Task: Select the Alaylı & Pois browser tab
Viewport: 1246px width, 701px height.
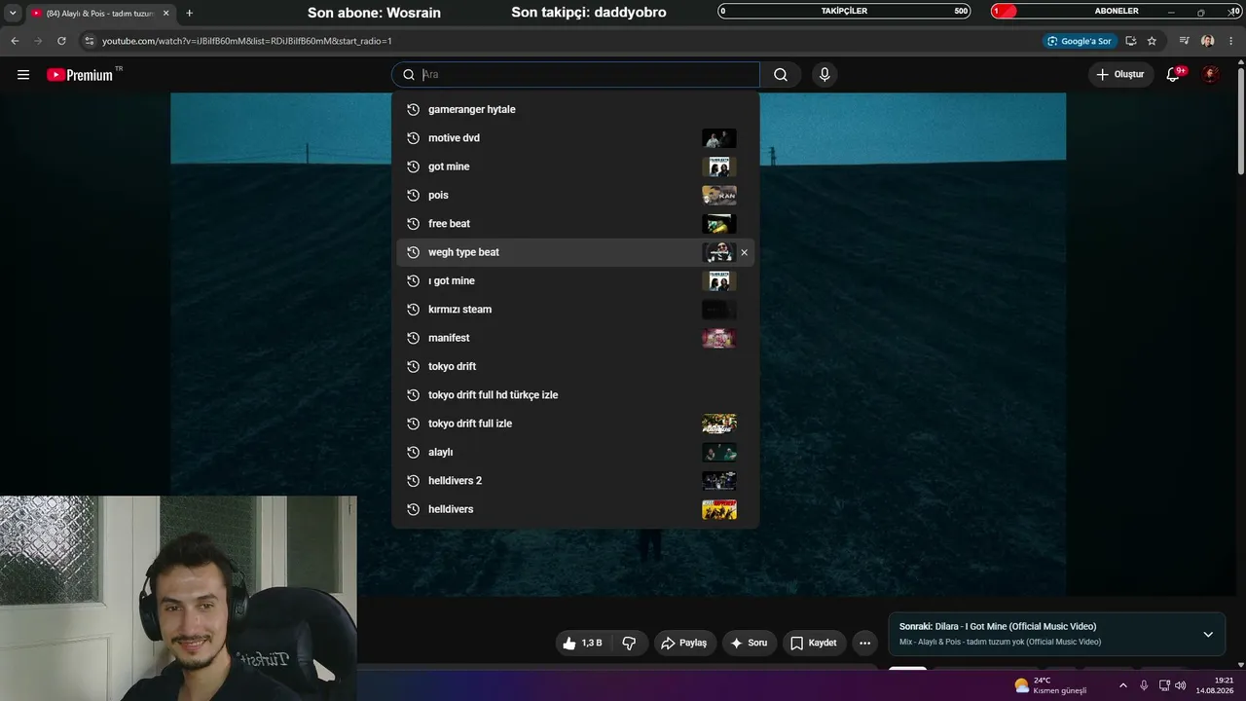Action: tap(100, 13)
